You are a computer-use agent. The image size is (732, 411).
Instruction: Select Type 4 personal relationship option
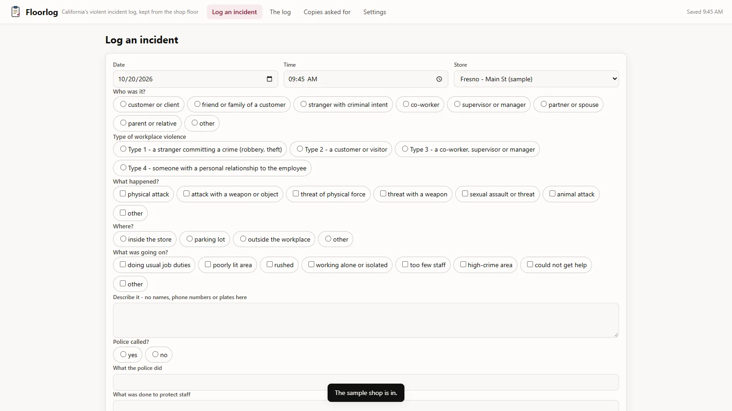point(212,168)
